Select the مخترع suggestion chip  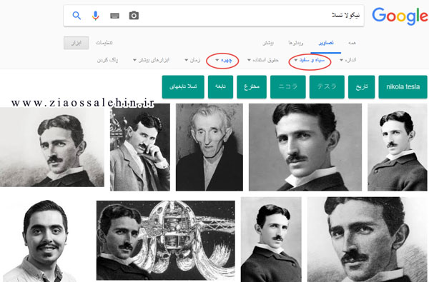(x=252, y=87)
